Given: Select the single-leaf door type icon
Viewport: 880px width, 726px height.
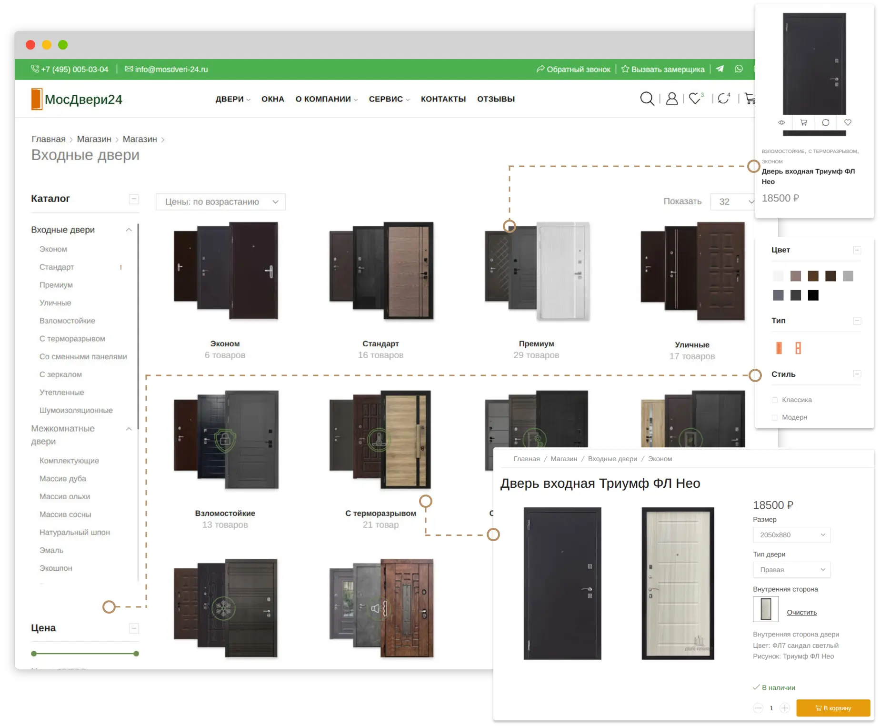Looking at the screenshot, I should (x=779, y=348).
